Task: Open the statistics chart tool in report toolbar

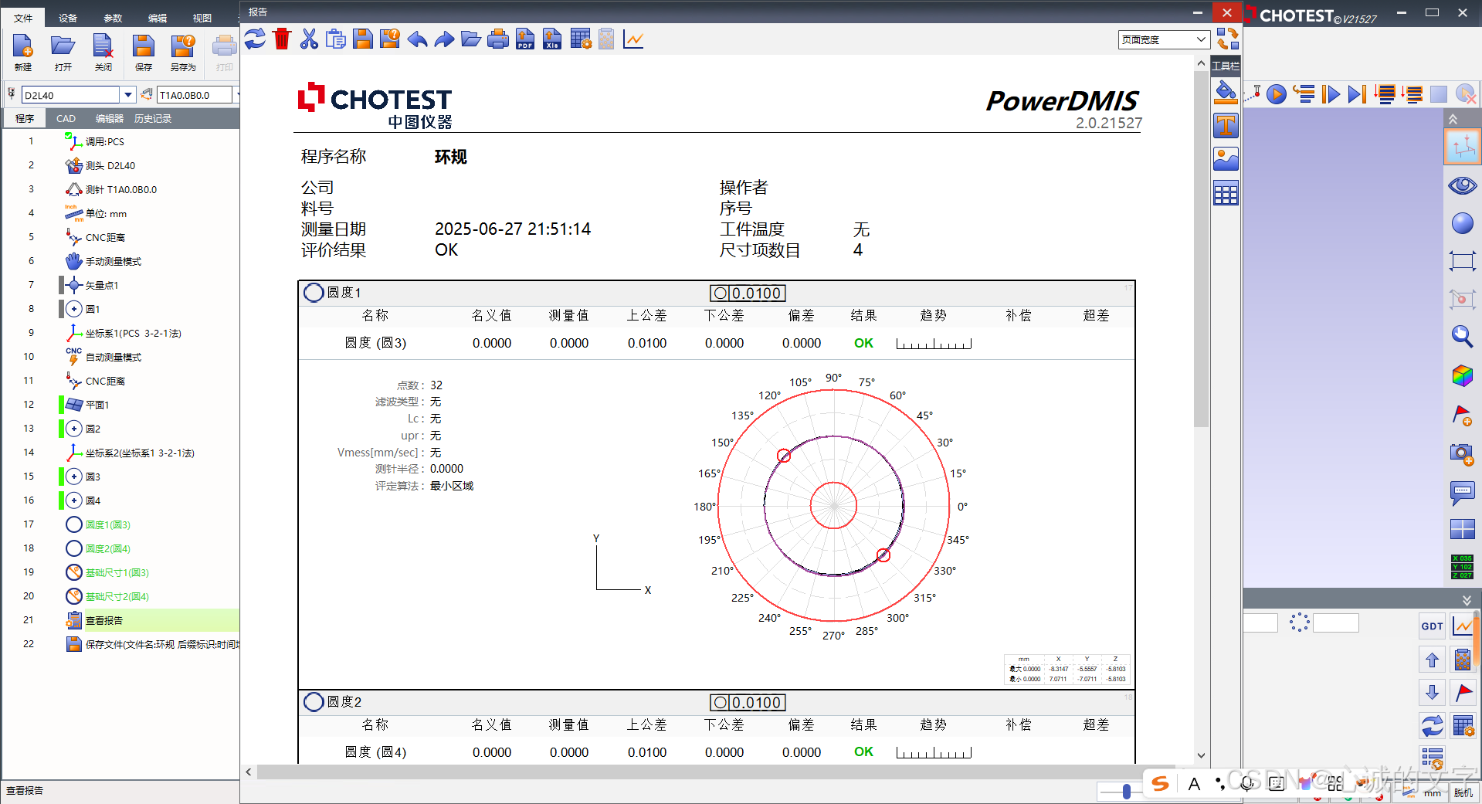Action: tap(632, 39)
